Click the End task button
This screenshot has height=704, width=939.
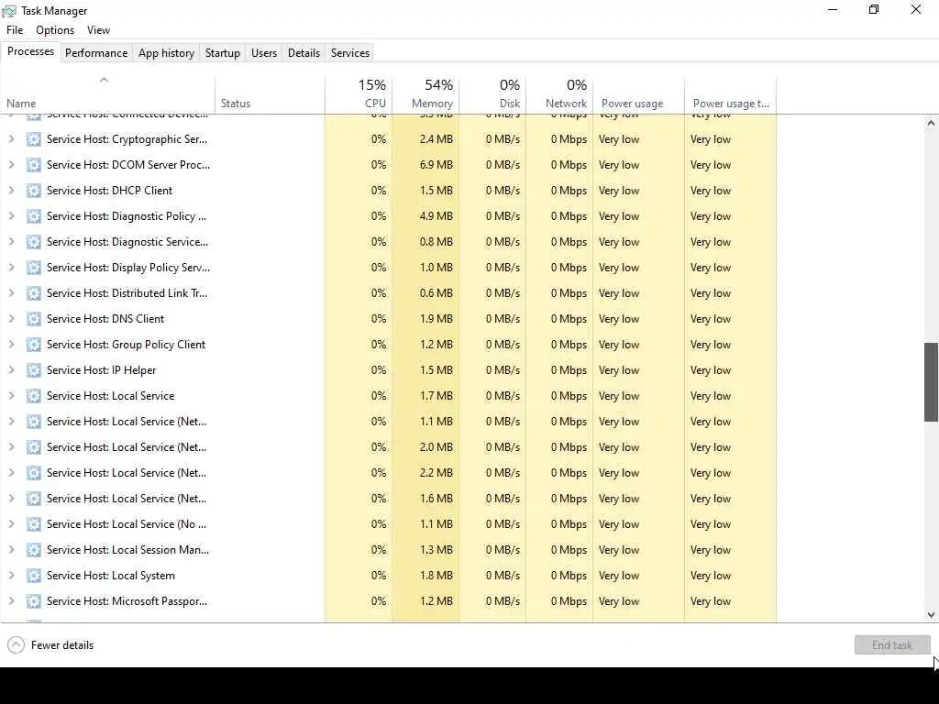(892, 644)
